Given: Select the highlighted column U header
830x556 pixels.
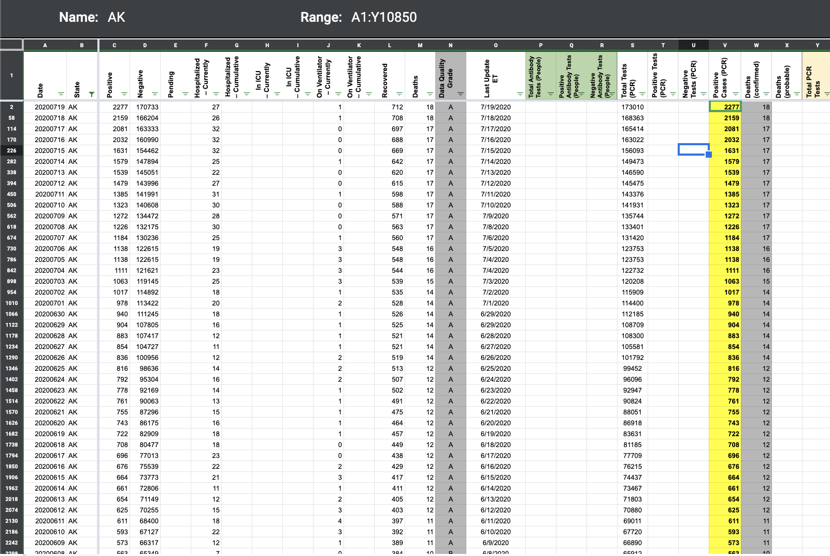Looking at the screenshot, I should click(694, 45).
